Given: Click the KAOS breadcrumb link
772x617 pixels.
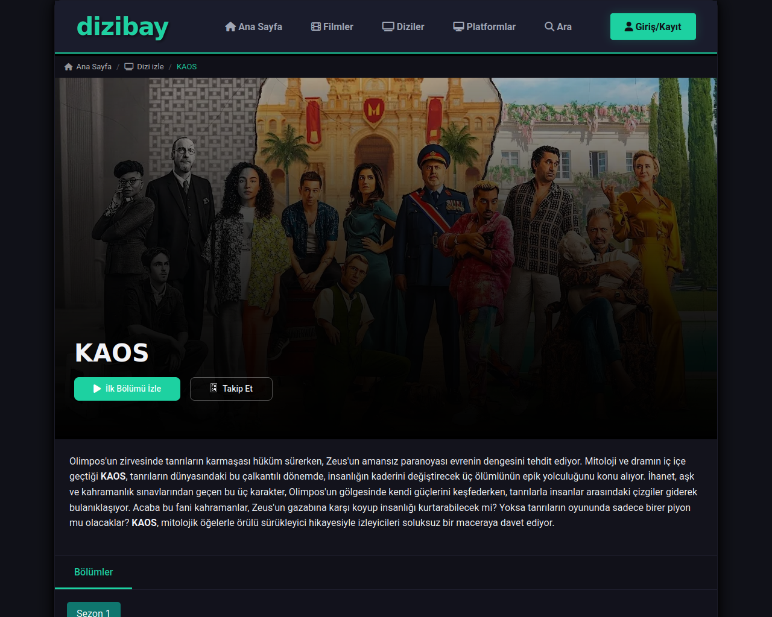Looking at the screenshot, I should coord(186,67).
